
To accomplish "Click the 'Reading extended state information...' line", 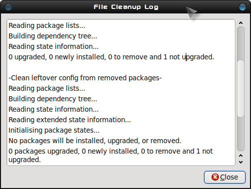I will (x=70, y=120).
